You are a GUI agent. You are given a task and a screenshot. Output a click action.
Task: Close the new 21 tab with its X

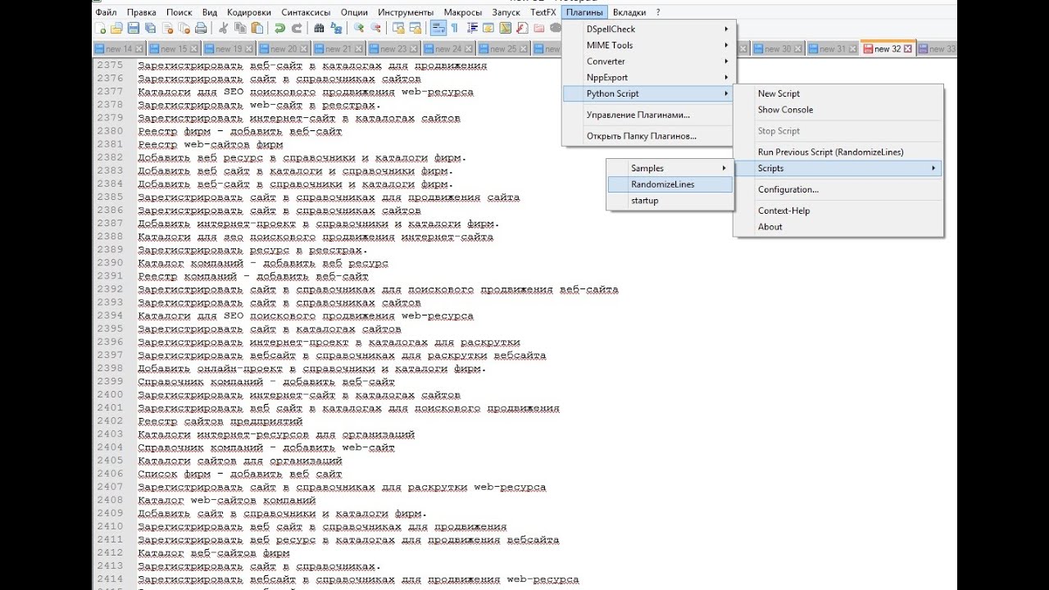(x=358, y=49)
